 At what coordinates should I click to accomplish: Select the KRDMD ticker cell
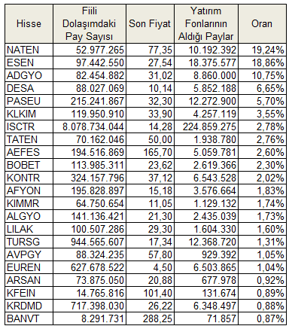[29, 306]
